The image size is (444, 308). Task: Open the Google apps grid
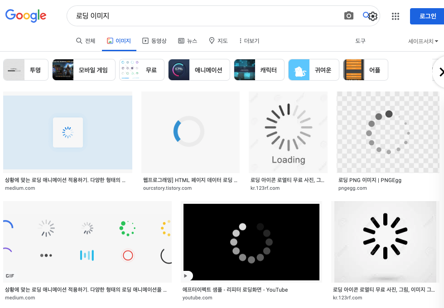pos(395,16)
